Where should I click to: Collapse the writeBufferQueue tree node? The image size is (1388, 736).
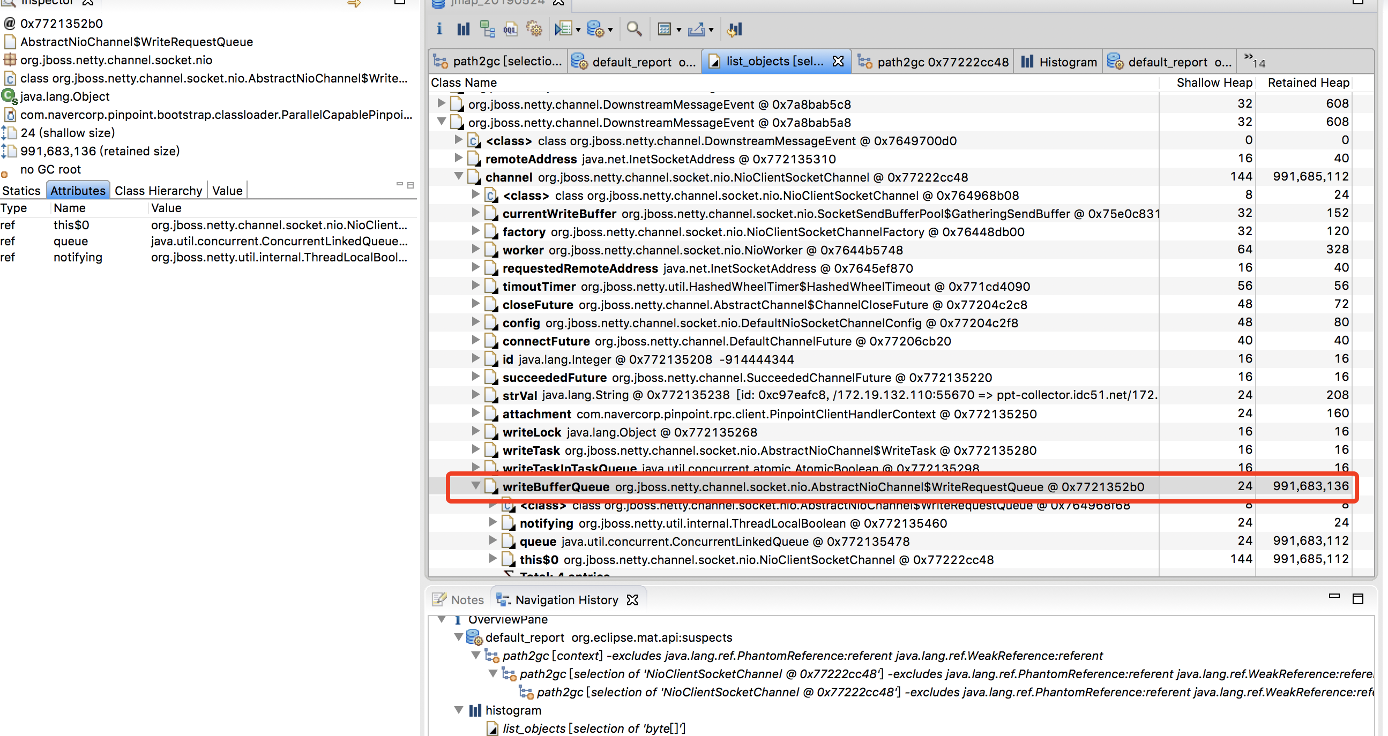click(475, 486)
